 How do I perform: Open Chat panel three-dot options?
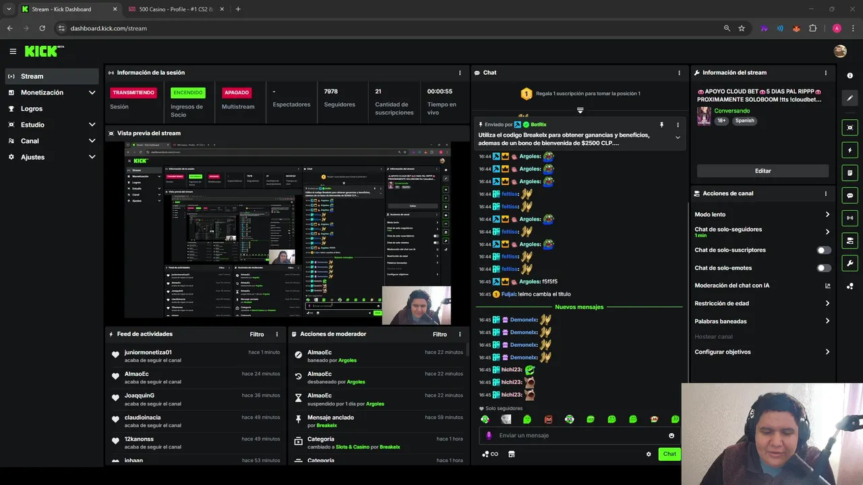pos(679,73)
